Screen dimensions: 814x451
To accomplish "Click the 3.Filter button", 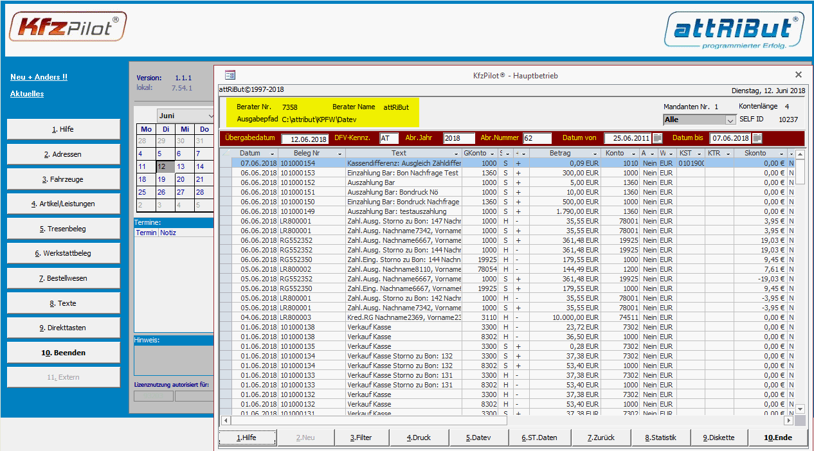I will 362,438.
